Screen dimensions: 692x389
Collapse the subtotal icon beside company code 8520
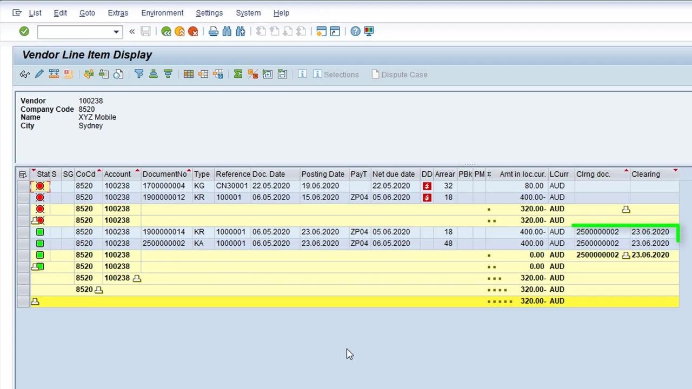coord(98,290)
